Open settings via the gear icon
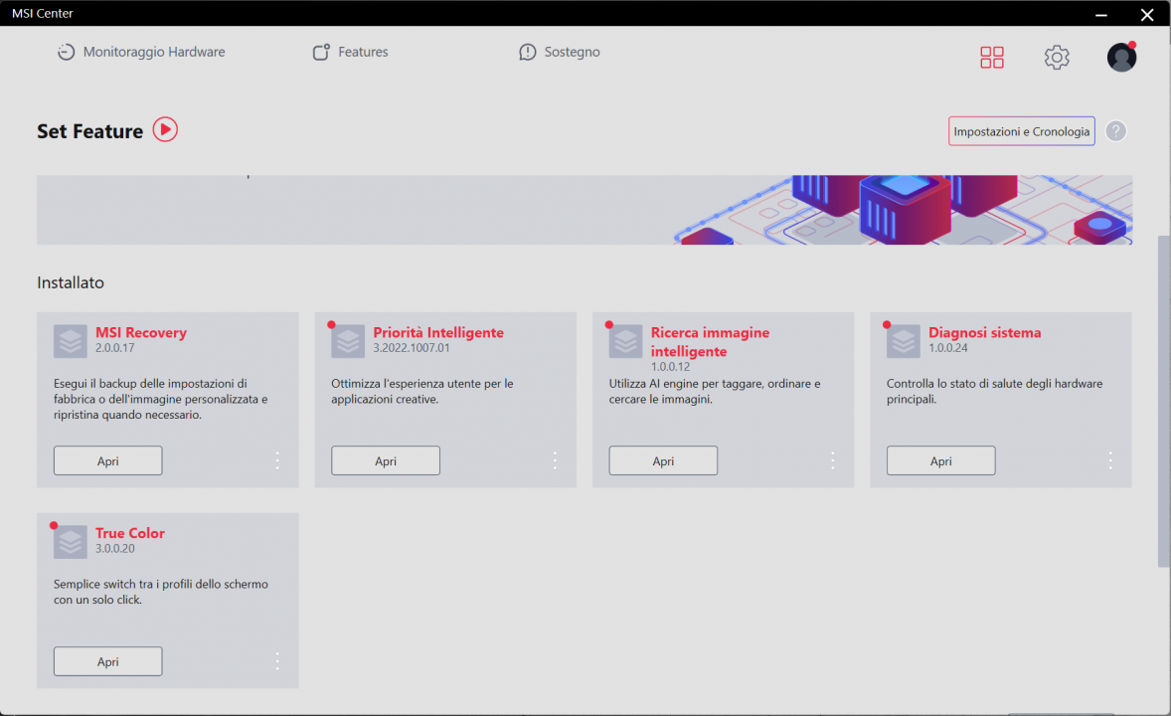The height and width of the screenshot is (716, 1171). click(x=1056, y=58)
